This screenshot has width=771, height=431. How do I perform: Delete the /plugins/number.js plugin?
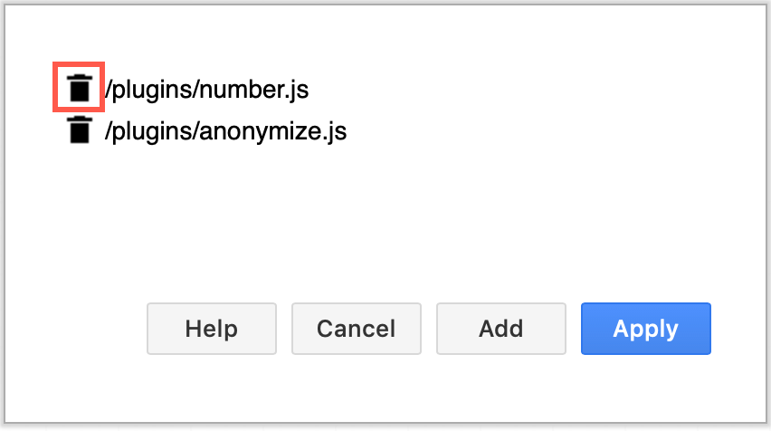click(x=80, y=88)
